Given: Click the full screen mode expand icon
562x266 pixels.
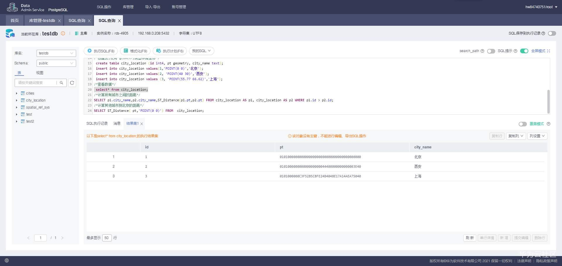Looking at the screenshot, I should [x=549, y=51].
